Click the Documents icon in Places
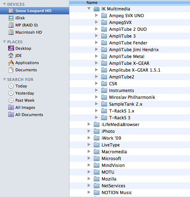The width and height of the screenshot is (190, 197). coord(11,70)
